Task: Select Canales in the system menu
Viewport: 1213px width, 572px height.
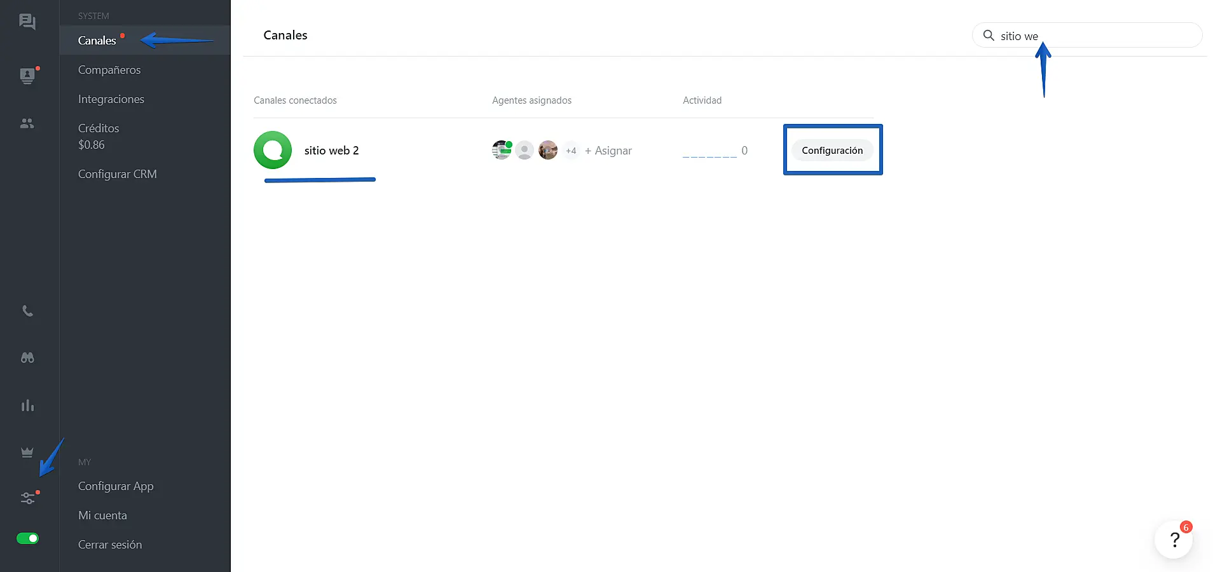Action: click(x=145, y=40)
